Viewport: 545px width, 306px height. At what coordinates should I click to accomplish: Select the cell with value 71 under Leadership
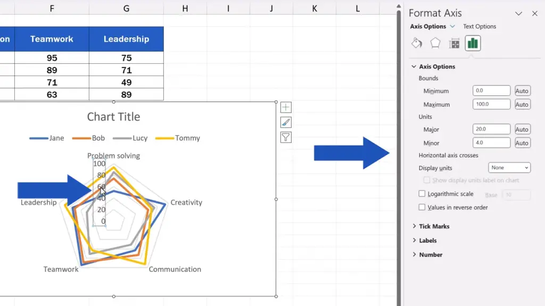coord(126,70)
